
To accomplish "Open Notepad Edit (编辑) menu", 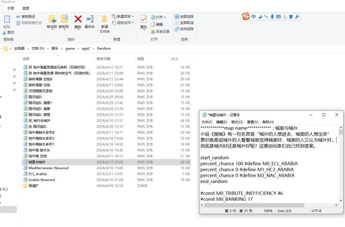I will click(221, 122).
